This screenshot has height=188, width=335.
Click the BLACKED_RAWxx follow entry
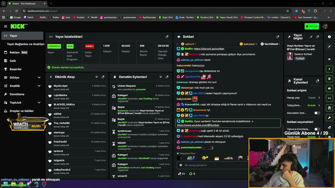tap(77, 106)
